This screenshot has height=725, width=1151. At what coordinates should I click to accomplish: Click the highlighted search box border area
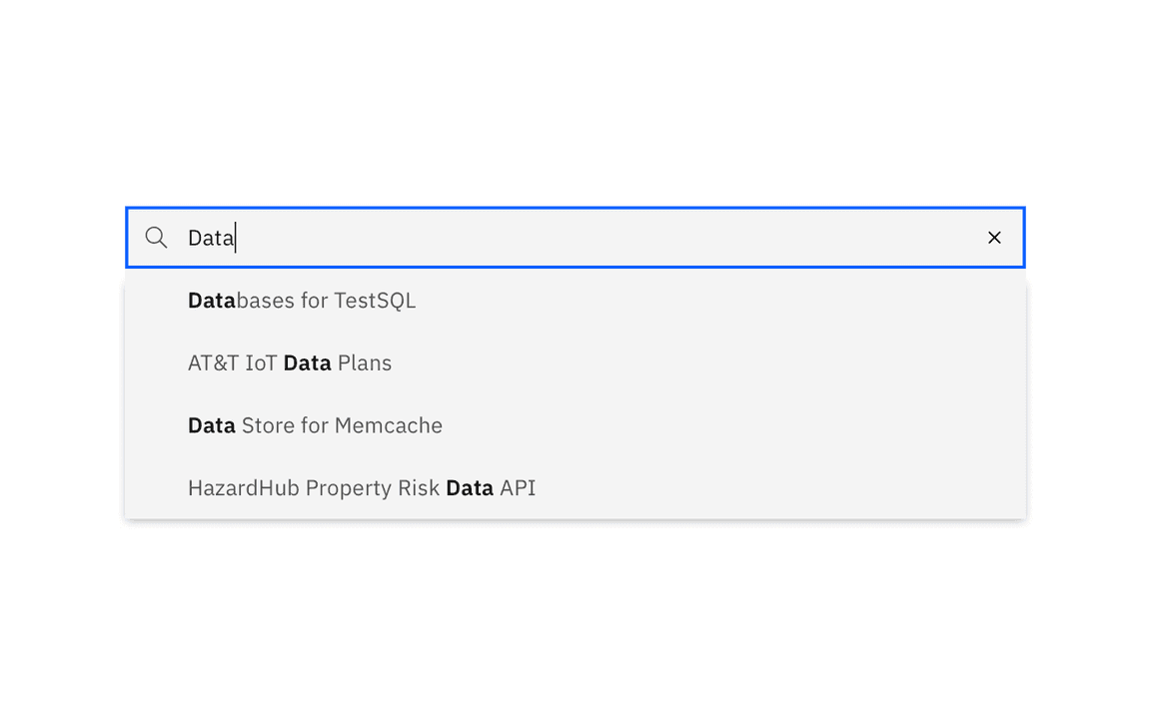click(x=575, y=210)
